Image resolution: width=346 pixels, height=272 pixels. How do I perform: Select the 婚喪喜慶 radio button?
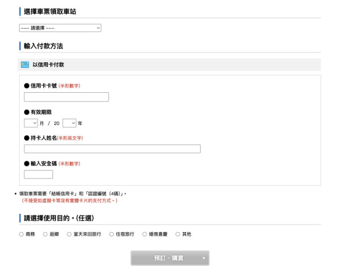(144, 234)
